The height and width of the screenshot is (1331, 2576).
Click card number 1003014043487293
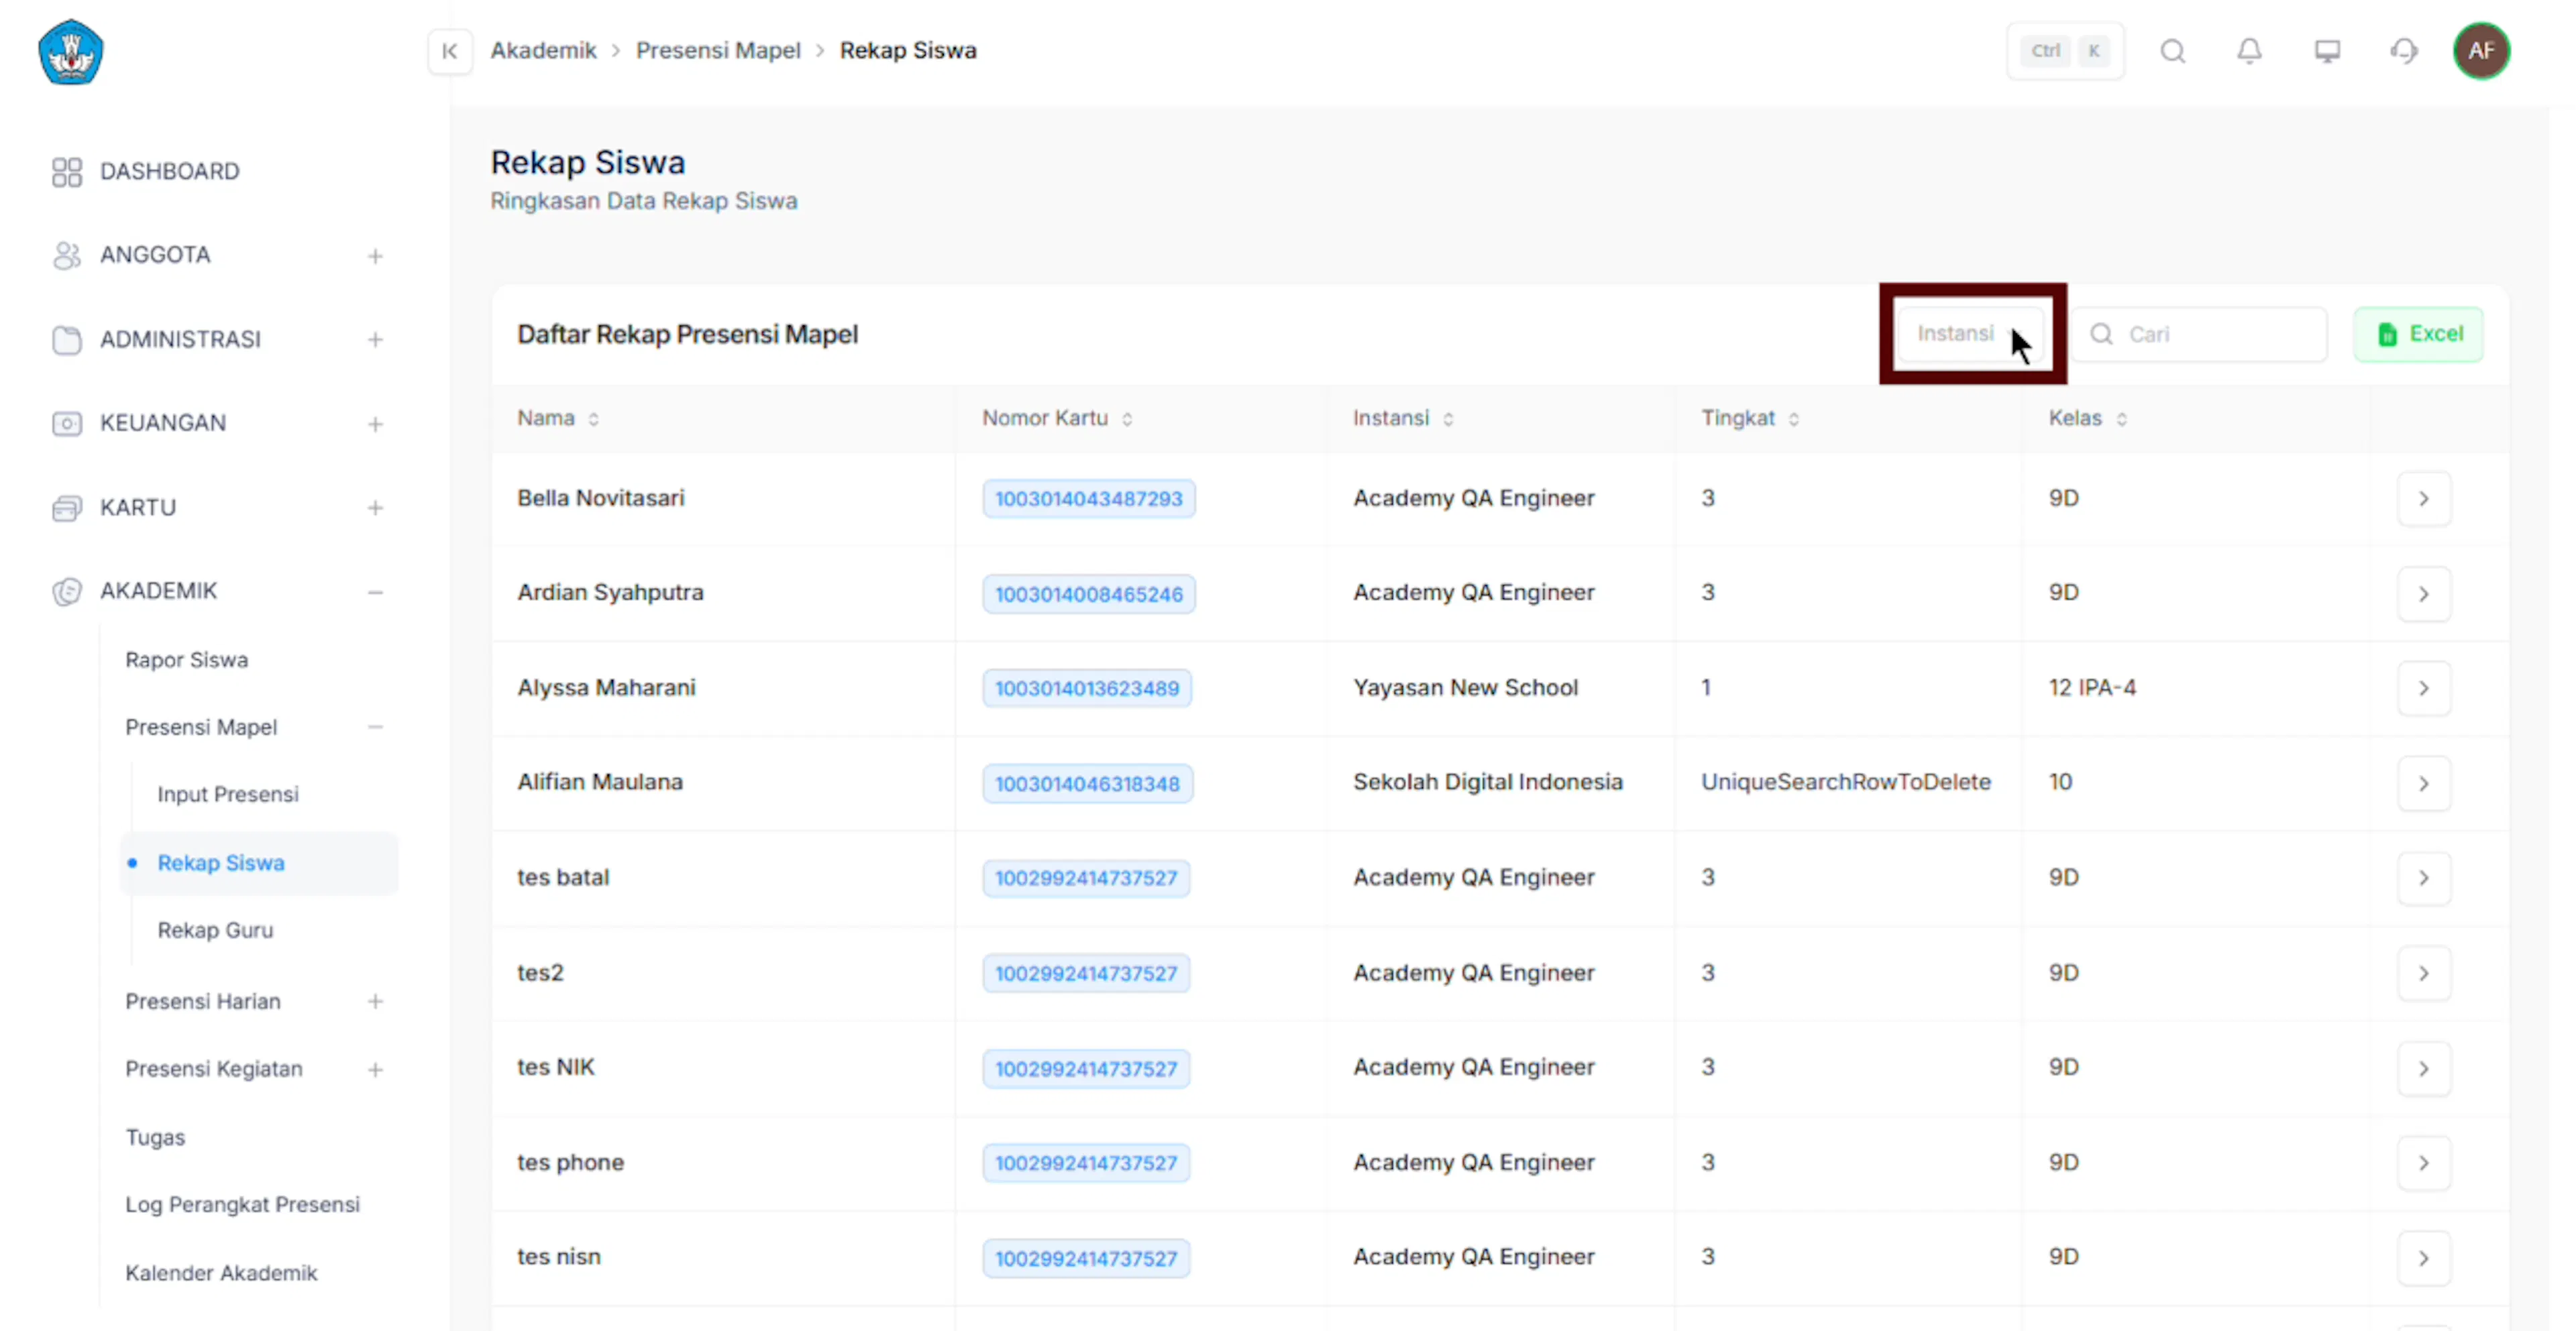pyautogui.click(x=1088, y=499)
